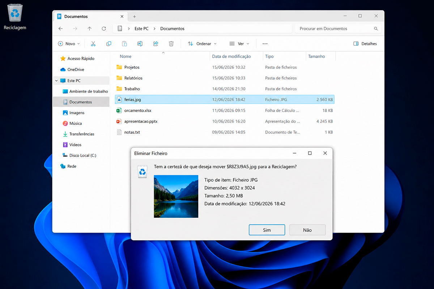
Task: Open Transferências in the sidebar
Action: (78, 134)
